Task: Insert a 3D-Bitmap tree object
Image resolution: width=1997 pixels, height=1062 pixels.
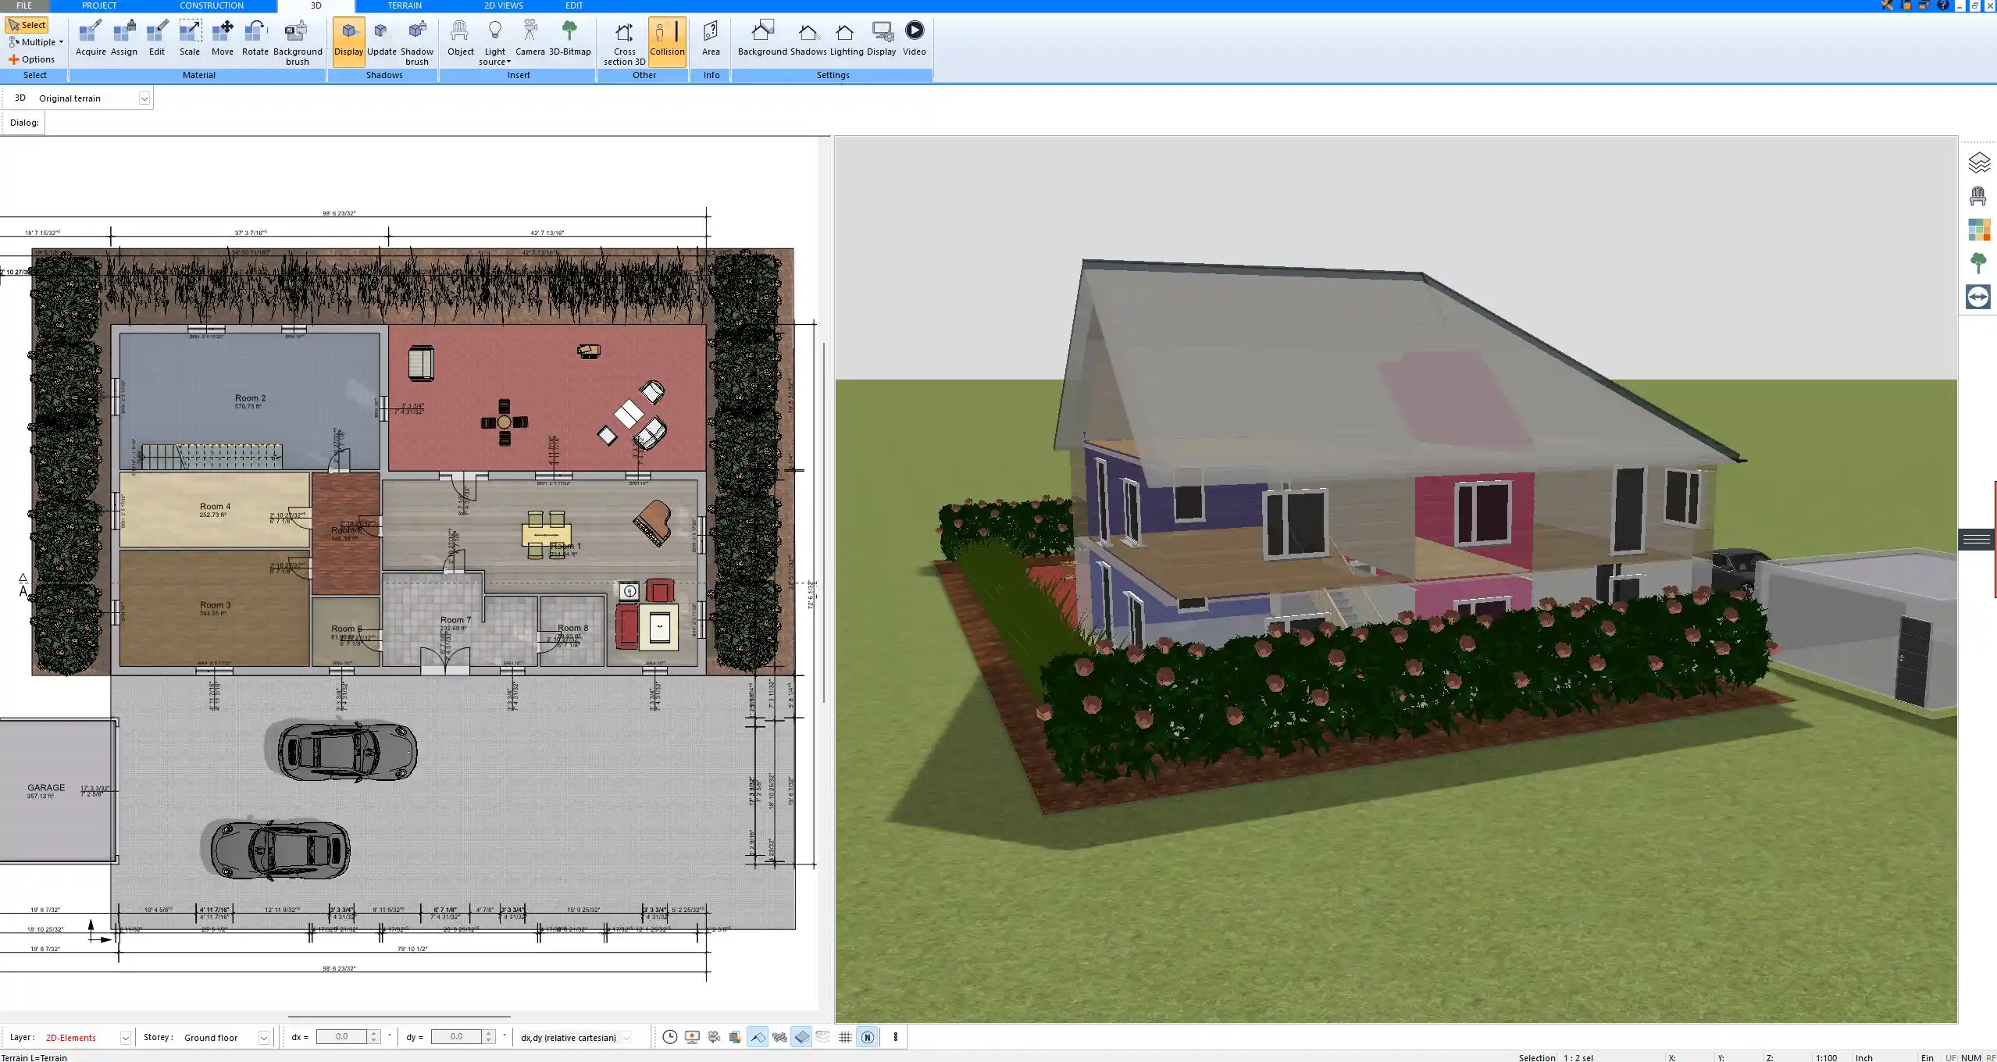Action: [569, 38]
